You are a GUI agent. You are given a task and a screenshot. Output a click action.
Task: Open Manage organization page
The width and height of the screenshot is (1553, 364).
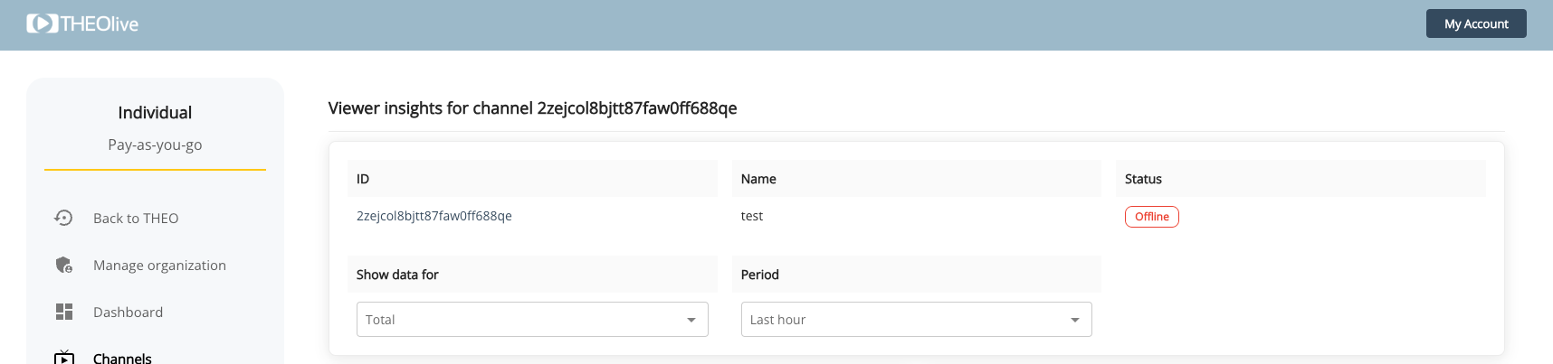pyautogui.click(x=159, y=265)
